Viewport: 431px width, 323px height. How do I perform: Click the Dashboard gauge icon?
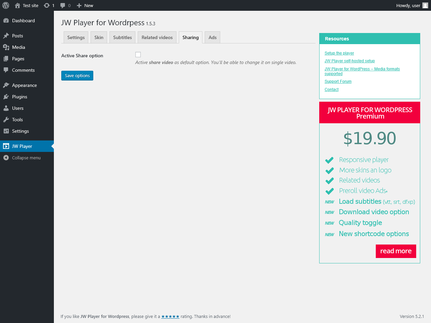click(6, 21)
